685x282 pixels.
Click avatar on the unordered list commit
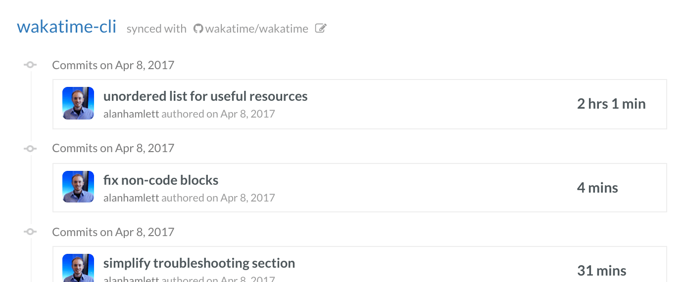(x=78, y=103)
